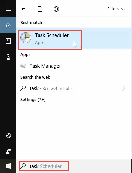The height and width of the screenshot is (173, 132).
Task: Open Settings gear in sidebar
Action: [x=8, y=135]
